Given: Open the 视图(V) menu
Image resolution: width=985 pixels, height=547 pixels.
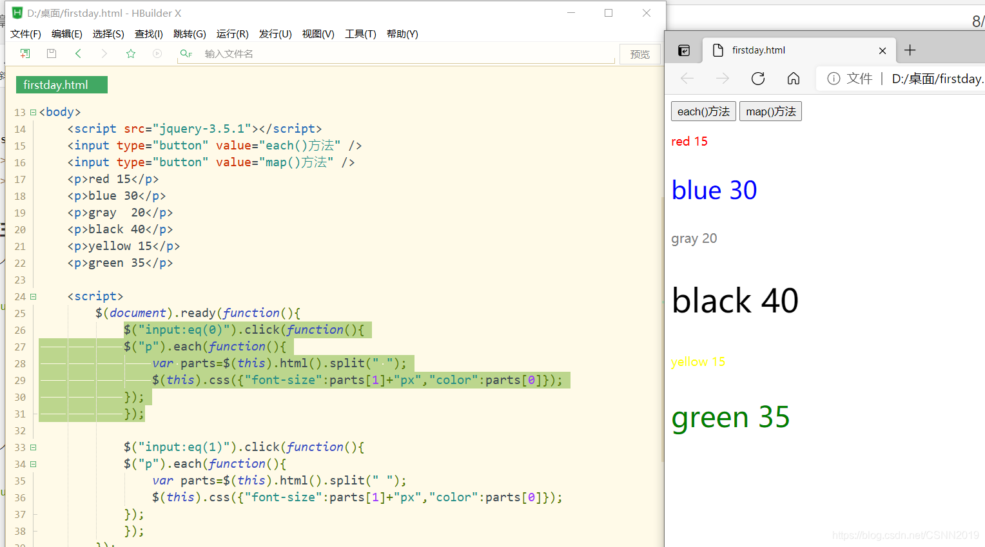Looking at the screenshot, I should pos(318,34).
